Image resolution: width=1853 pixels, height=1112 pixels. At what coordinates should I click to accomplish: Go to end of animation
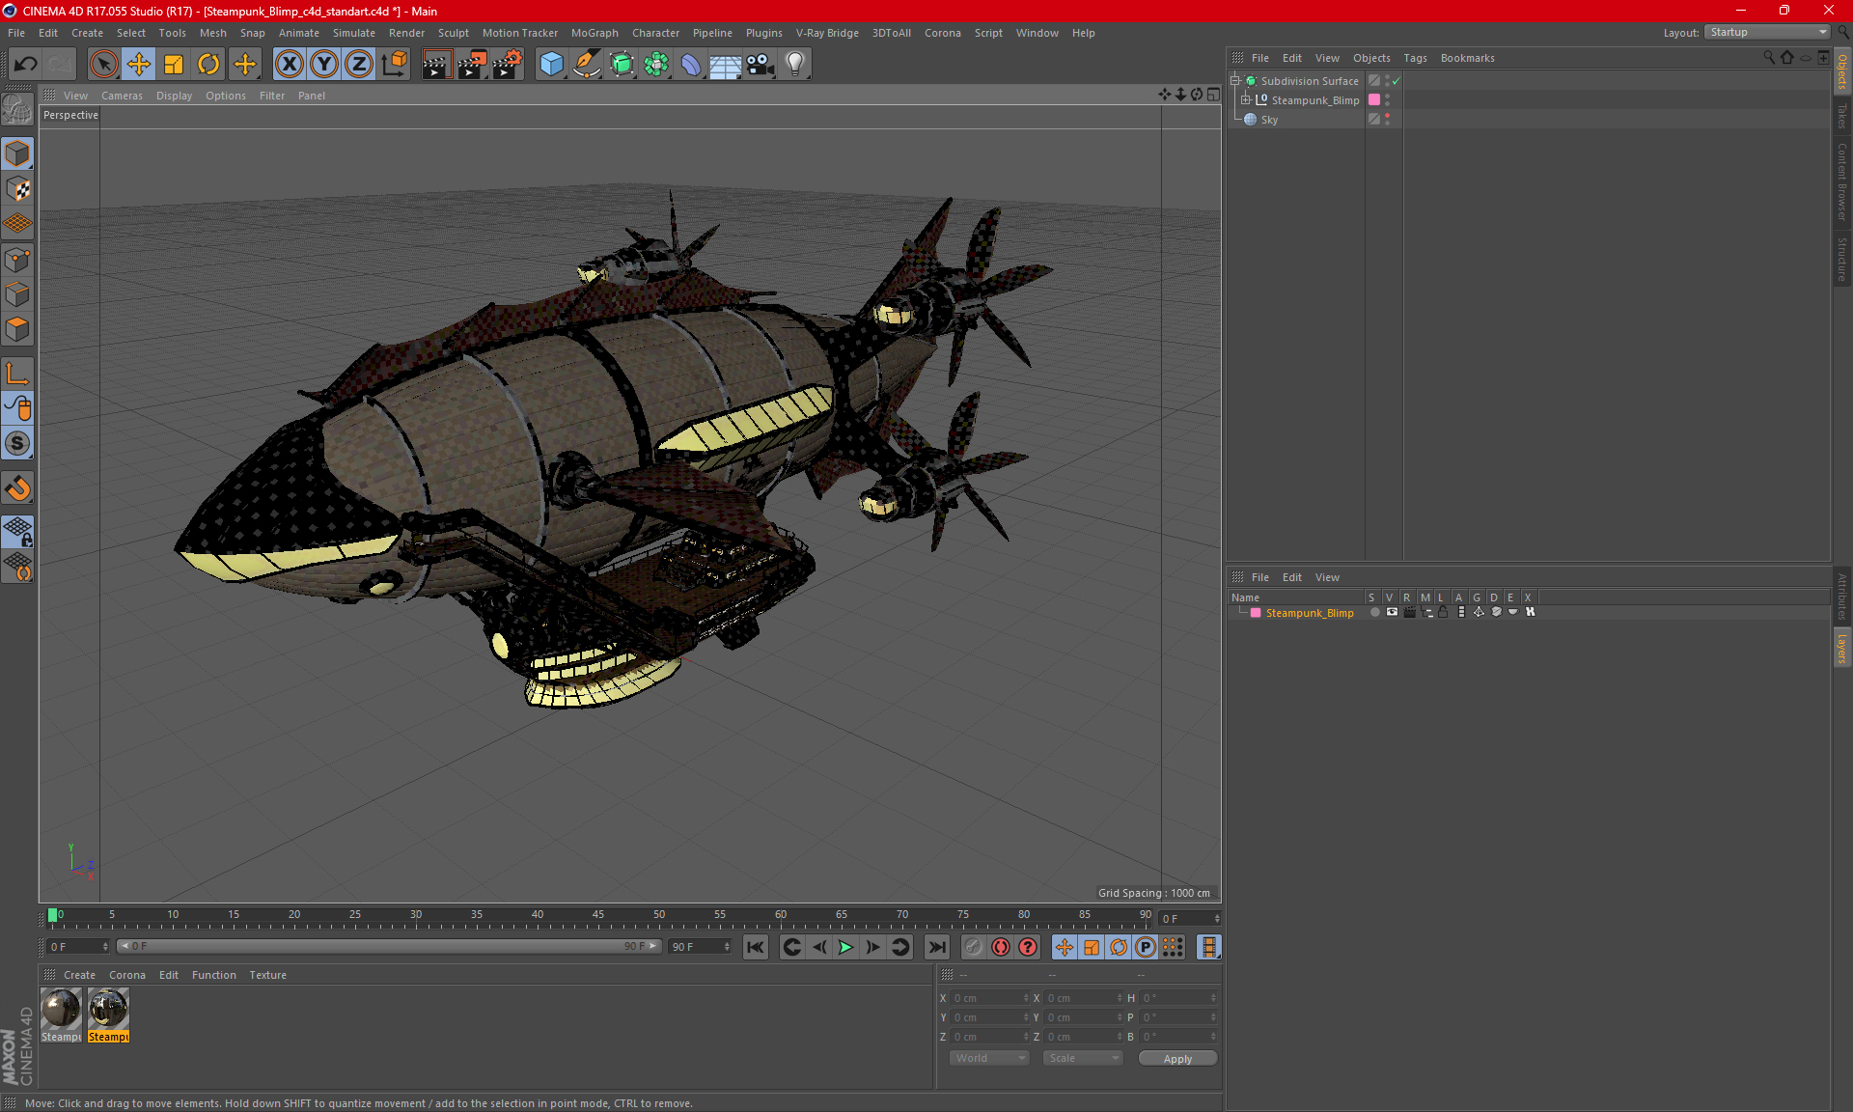tap(936, 947)
